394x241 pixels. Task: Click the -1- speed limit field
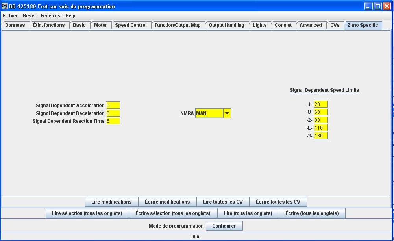[x=321, y=104]
